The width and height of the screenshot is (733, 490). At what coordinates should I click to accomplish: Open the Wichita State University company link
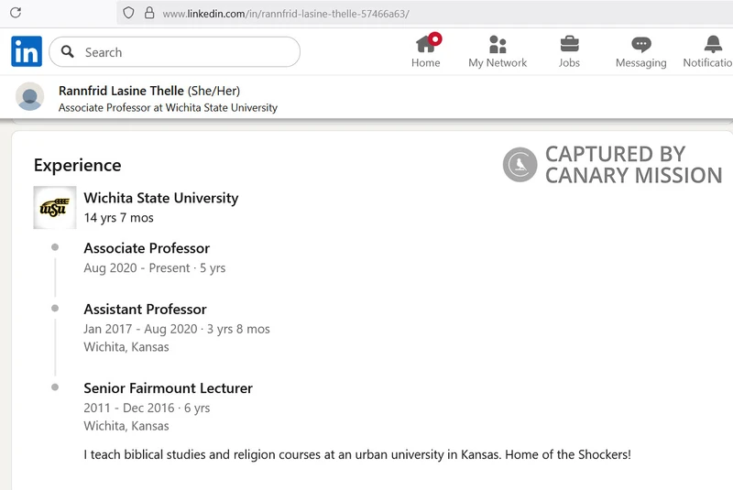(x=161, y=198)
